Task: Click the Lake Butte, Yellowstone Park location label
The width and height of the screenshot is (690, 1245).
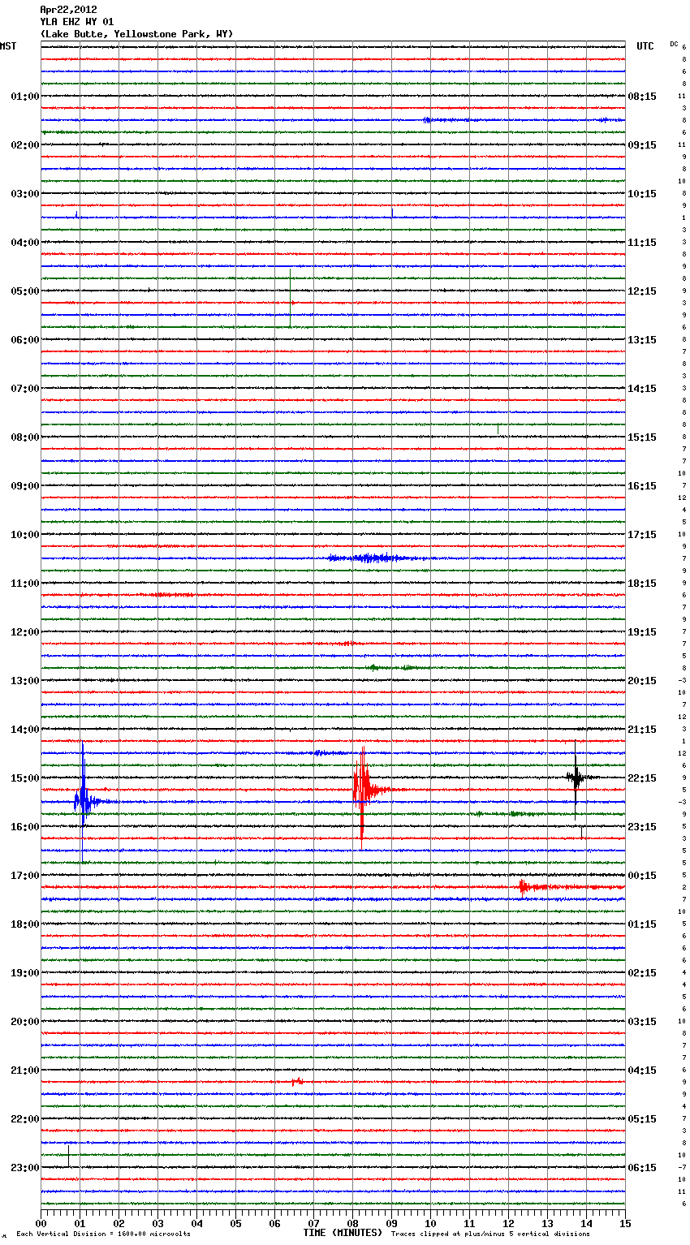Action: [x=136, y=34]
